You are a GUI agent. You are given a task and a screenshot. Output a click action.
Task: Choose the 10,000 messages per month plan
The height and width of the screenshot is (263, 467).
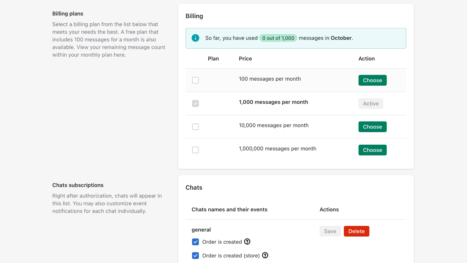[372, 127]
